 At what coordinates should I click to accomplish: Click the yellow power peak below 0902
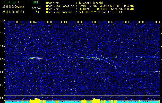point(35,100)
